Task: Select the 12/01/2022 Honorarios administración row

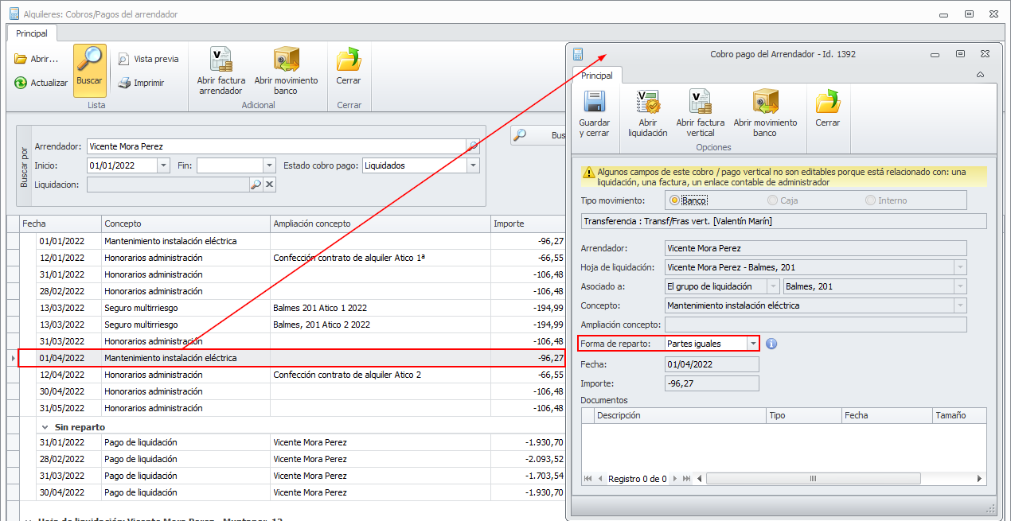Action: coord(292,258)
